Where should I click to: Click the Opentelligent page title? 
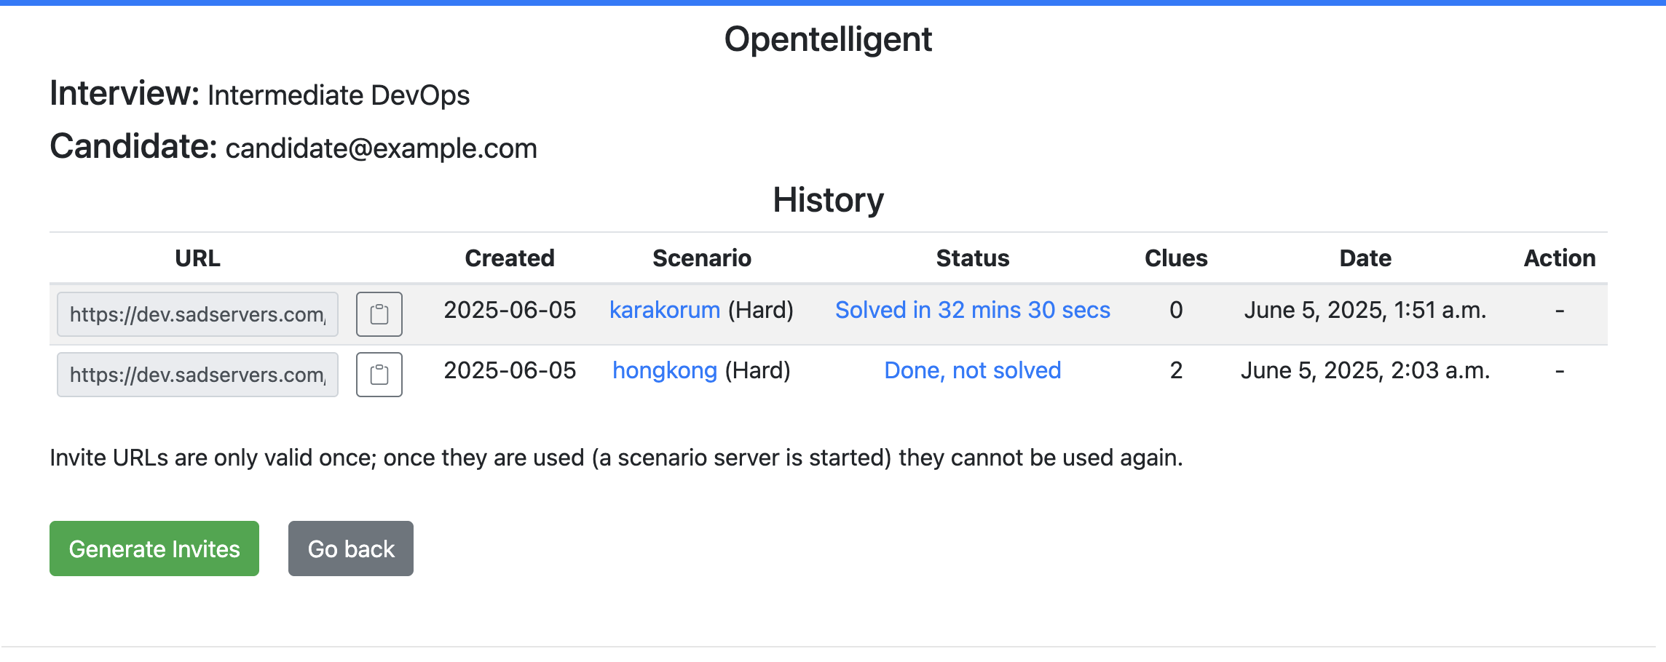(x=828, y=39)
